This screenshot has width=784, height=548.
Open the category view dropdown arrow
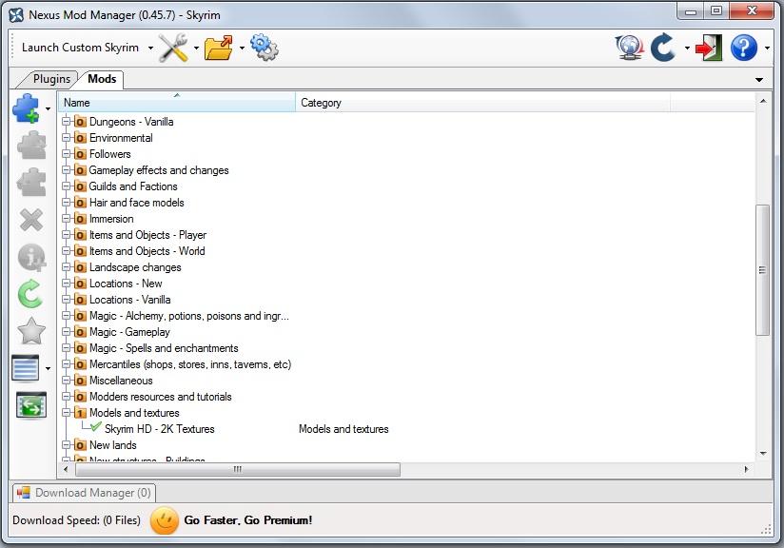pyautogui.click(x=48, y=368)
